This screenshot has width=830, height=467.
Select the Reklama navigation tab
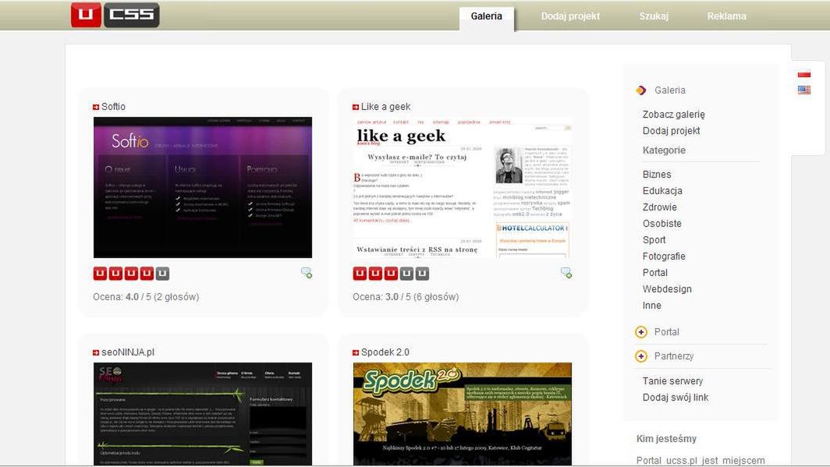pyautogui.click(x=727, y=16)
